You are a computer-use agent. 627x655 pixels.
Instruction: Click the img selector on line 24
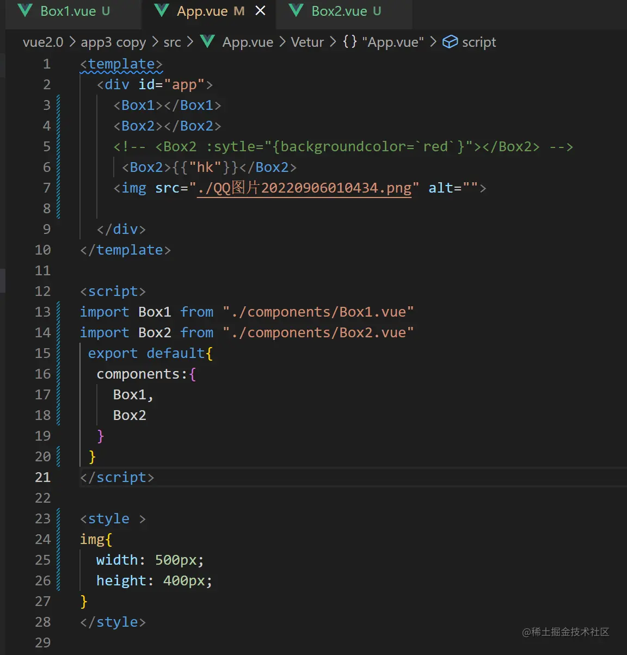tap(92, 540)
